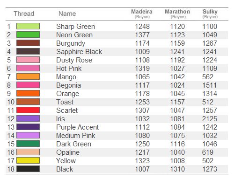This screenshot has height=179, width=234.
Task: Select the Opaline thread name
Action: (x=68, y=152)
